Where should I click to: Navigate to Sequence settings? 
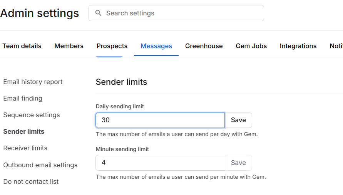point(32,115)
